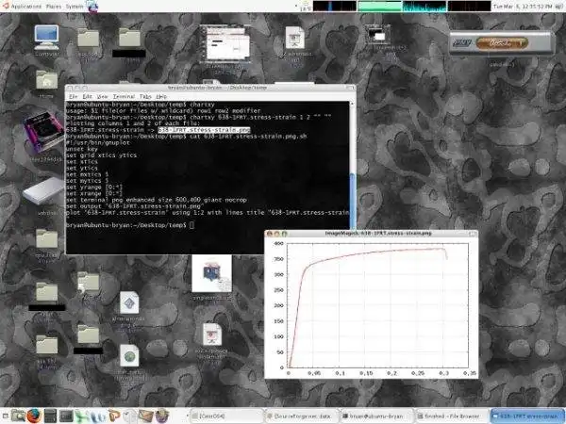
Task: Click the network monitor graph in top panel
Action: (x=424, y=7)
